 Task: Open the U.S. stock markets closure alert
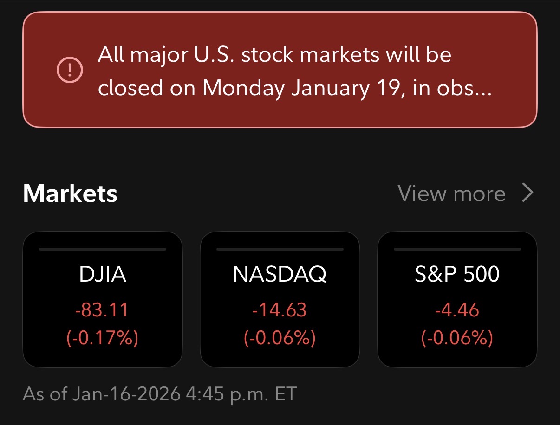pos(280,70)
